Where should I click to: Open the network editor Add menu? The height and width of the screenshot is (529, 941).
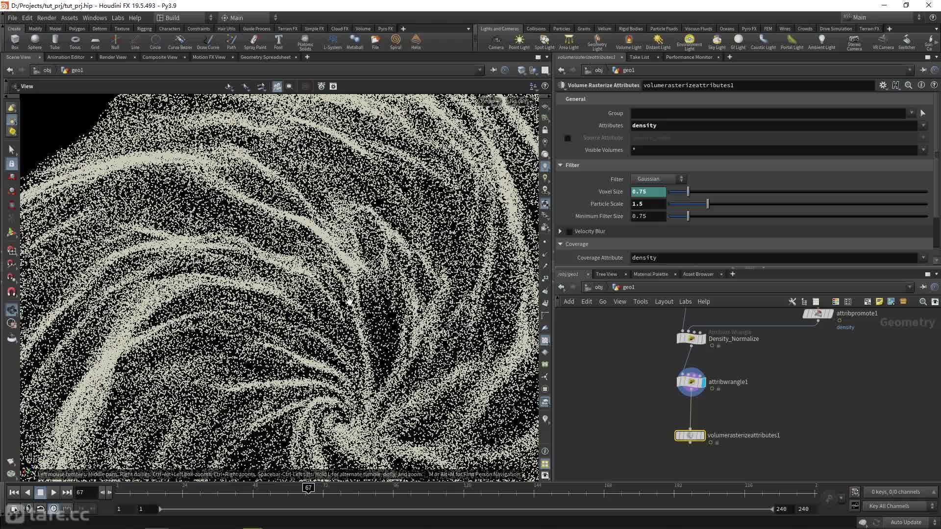569,302
